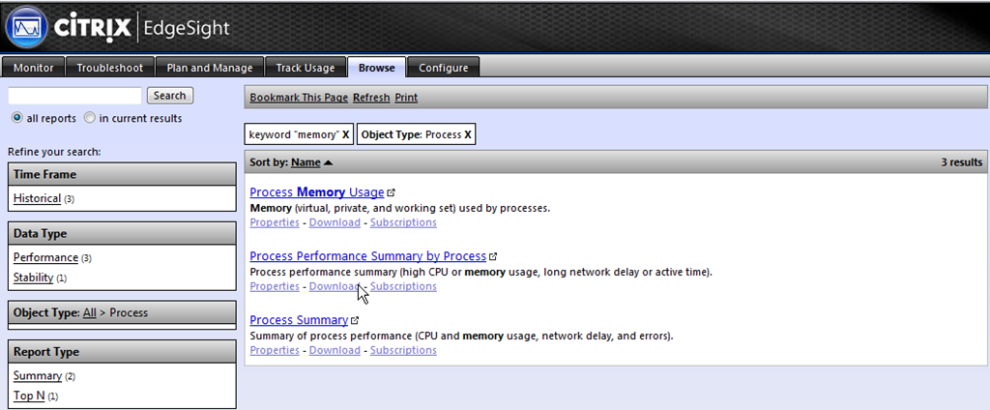The height and width of the screenshot is (410, 990).
Task: Remove the keyword "memory" filter with X
Action: pyautogui.click(x=345, y=134)
